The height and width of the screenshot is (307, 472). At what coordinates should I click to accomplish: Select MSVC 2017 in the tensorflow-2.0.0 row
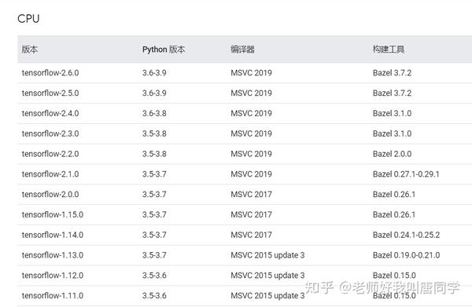tap(252, 195)
